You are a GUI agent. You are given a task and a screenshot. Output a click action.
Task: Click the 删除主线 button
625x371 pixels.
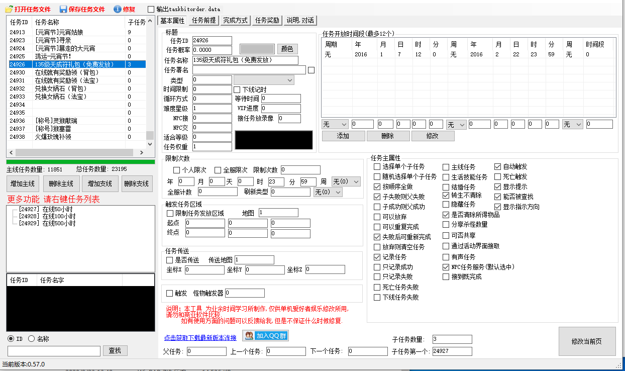point(61,184)
